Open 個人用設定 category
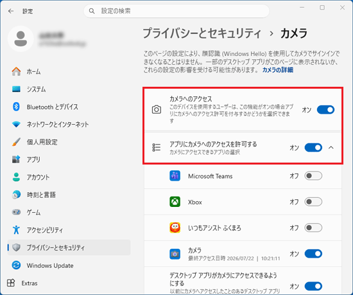Viewport: 353px width, 295px height. [x=69, y=142]
